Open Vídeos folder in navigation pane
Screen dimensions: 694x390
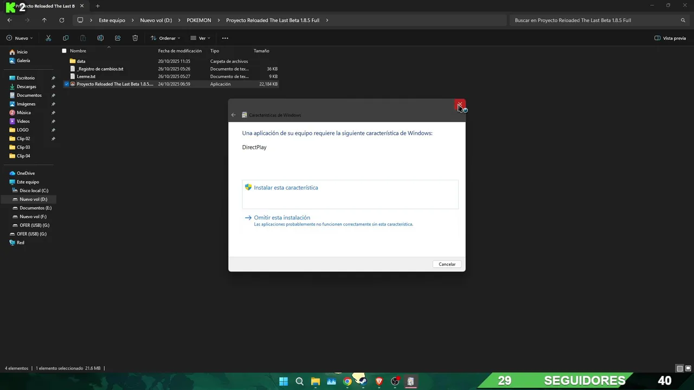coord(23,121)
